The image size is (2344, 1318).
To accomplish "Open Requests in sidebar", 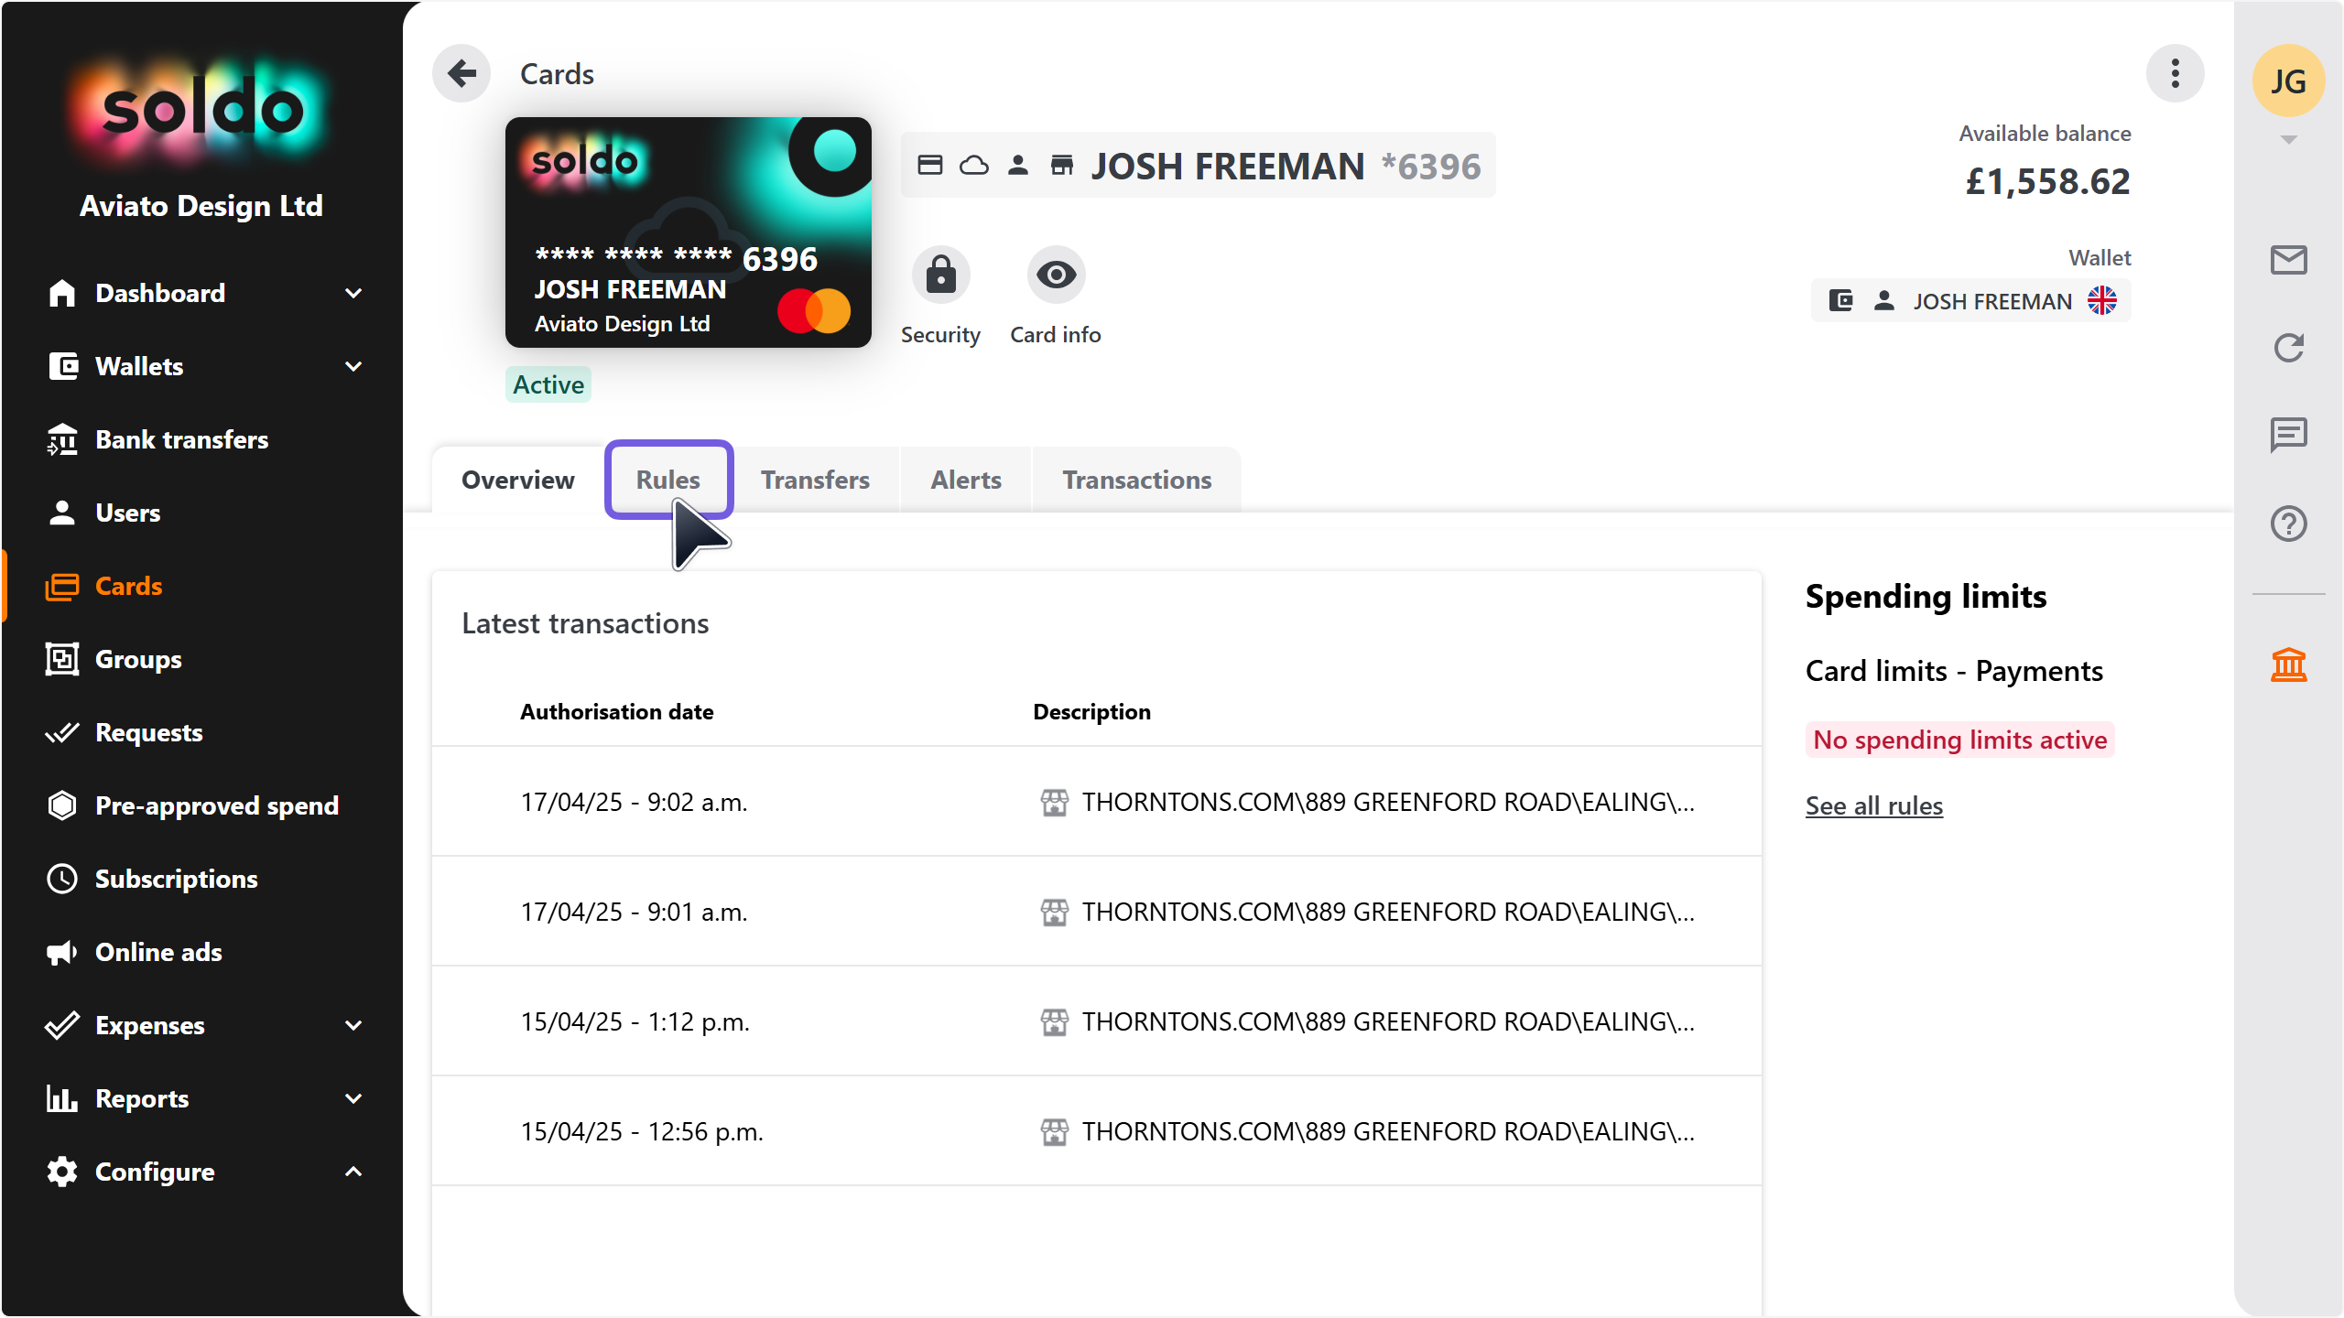I will click(x=148, y=732).
